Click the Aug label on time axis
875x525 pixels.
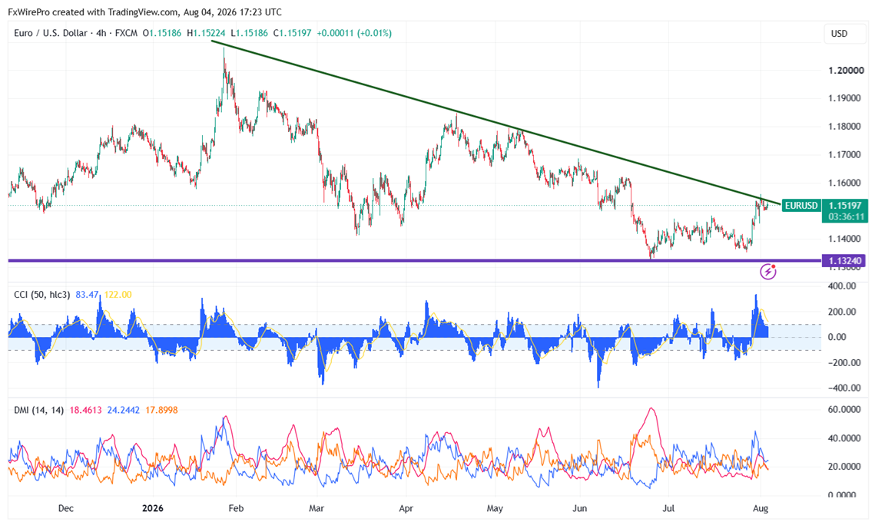click(761, 508)
